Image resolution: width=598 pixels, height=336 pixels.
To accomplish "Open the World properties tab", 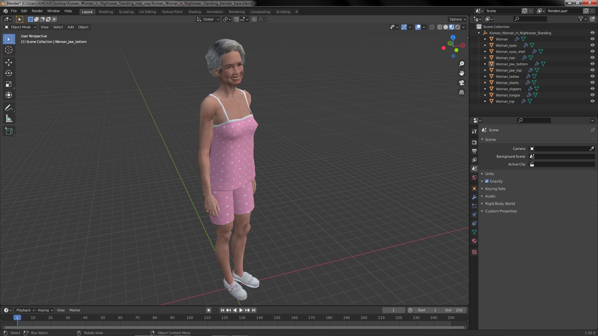I will point(474,177).
